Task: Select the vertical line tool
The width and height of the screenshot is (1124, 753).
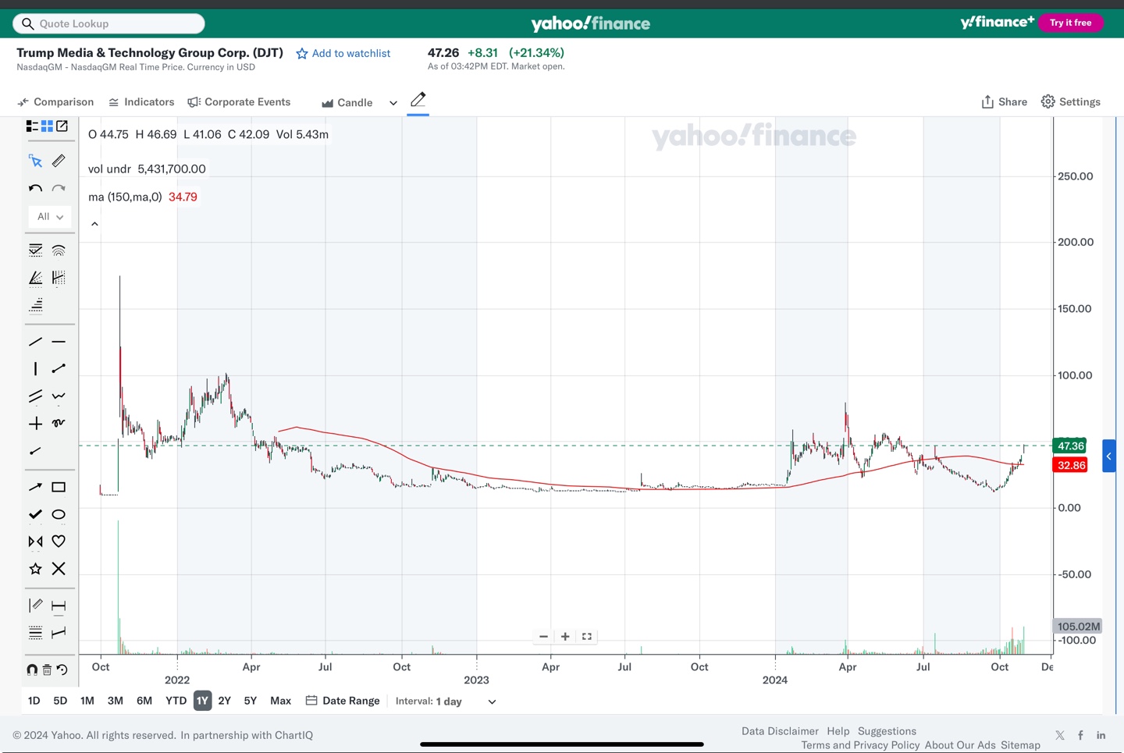Action: [35, 368]
